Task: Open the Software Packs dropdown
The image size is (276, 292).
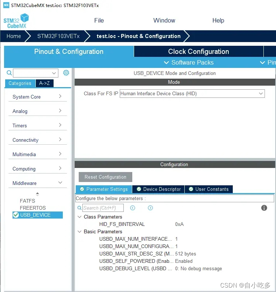Action: point(188,63)
